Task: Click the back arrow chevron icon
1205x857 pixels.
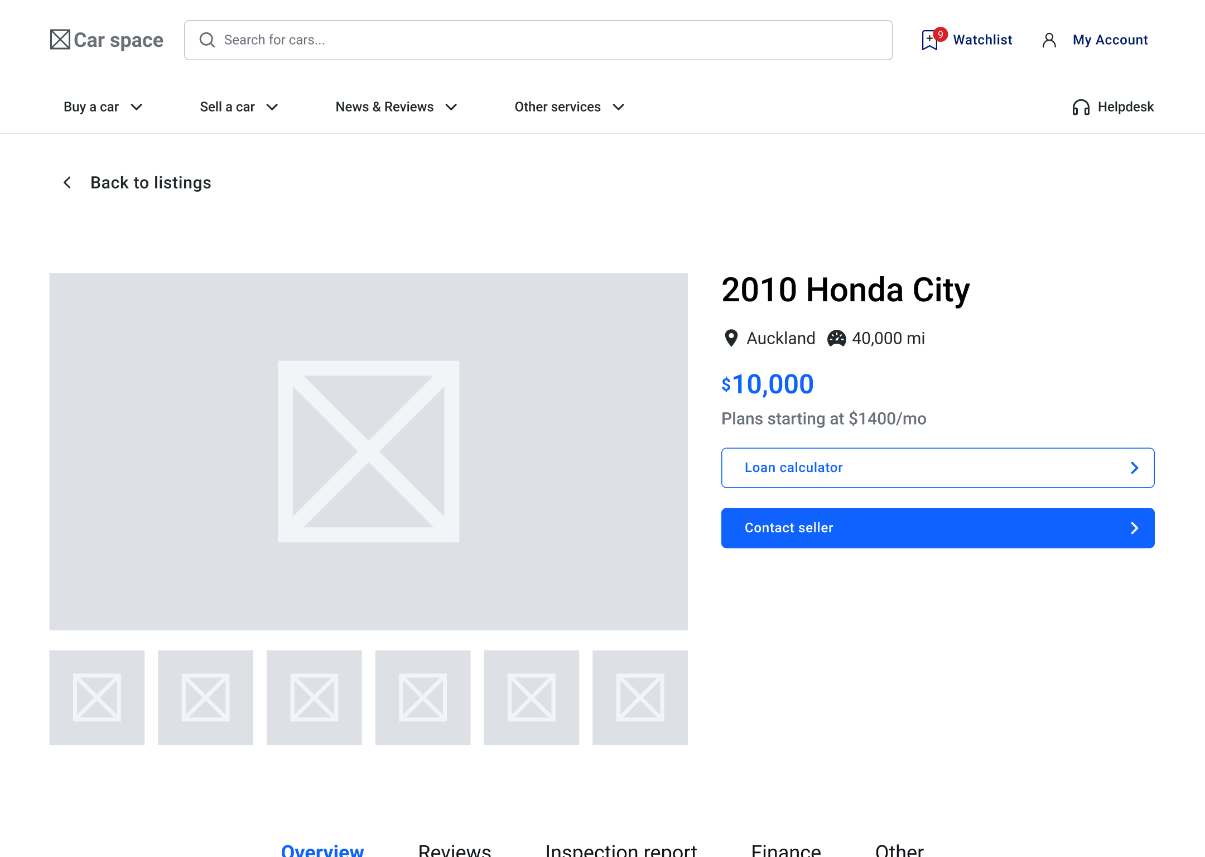Action: [x=68, y=182]
